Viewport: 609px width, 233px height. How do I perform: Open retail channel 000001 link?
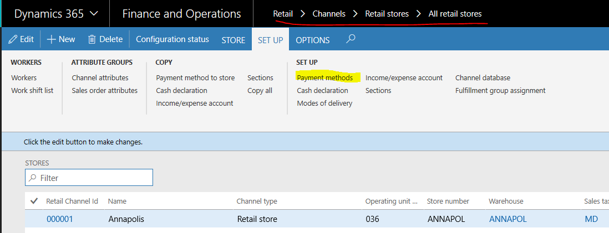[60, 219]
